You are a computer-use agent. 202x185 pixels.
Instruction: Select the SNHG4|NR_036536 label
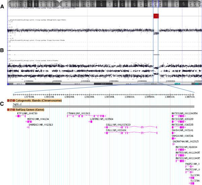(x=182, y=136)
